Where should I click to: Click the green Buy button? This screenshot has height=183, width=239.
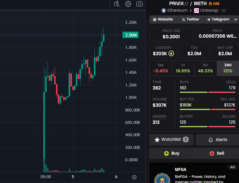click(x=172, y=153)
